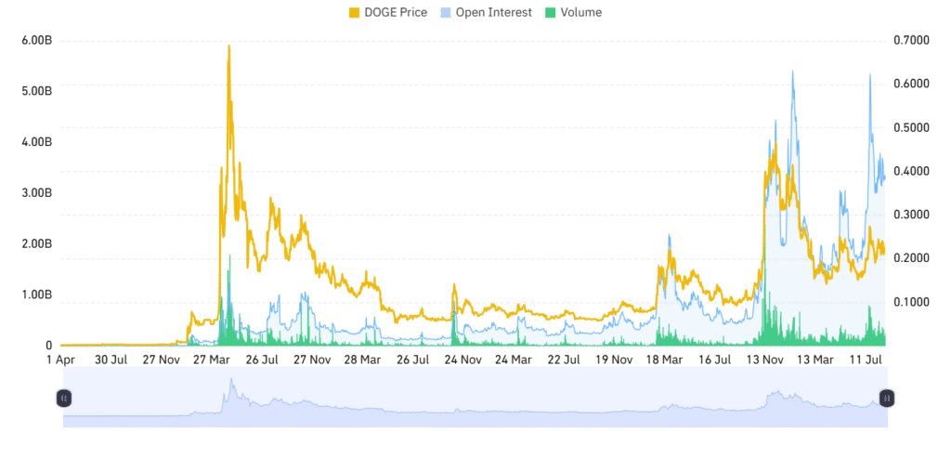Click the 30 Jul date label
The width and height of the screenshot is (951, 458).
point(110,360)
